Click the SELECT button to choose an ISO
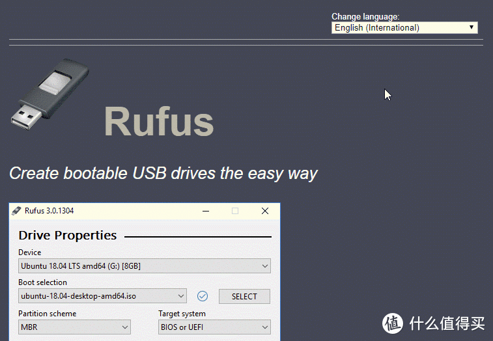Screen dimensions: 493x341 tap(244, 296)
